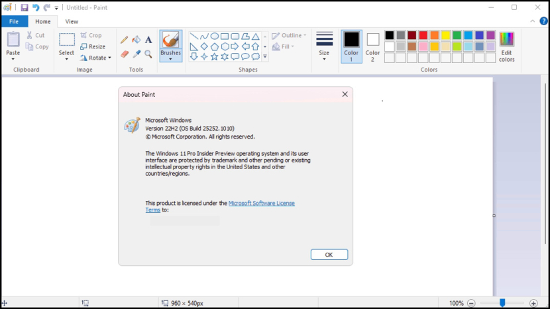
Task: Choose the Curve shape
Action: tap(204, 36)
